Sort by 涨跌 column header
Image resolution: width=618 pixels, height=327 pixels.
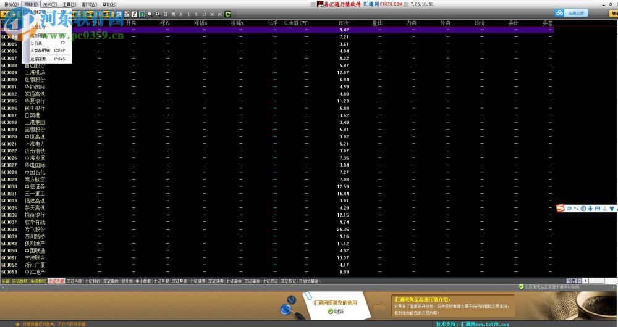click(165, 23)
